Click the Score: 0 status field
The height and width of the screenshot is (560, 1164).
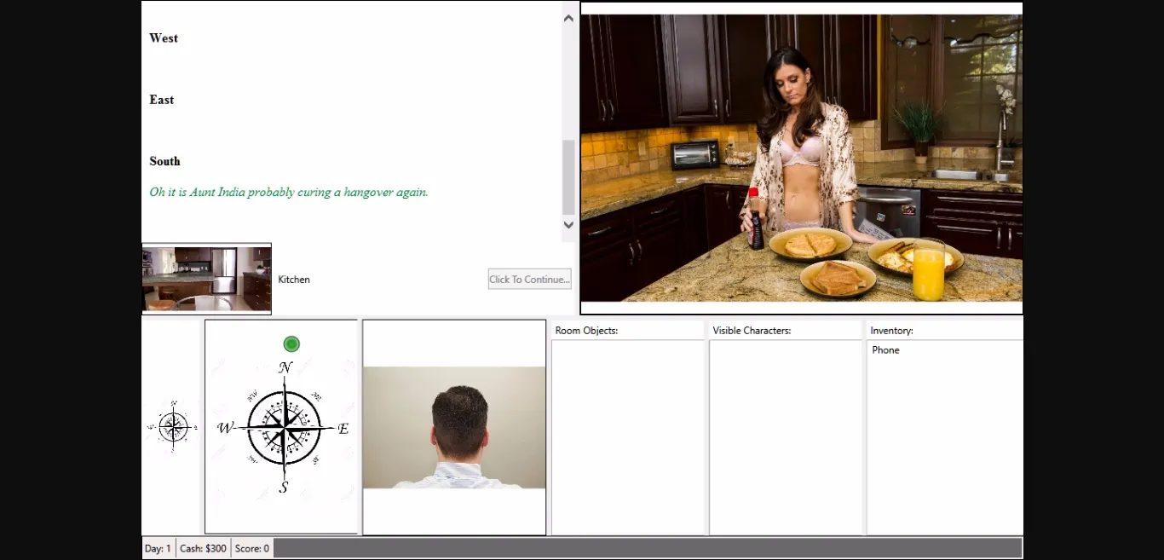coord(252,549)
